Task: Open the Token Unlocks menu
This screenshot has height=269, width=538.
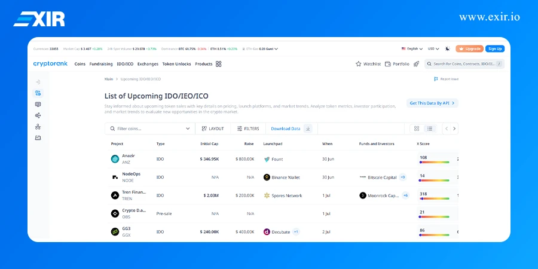Action: (x=176, y=64)
